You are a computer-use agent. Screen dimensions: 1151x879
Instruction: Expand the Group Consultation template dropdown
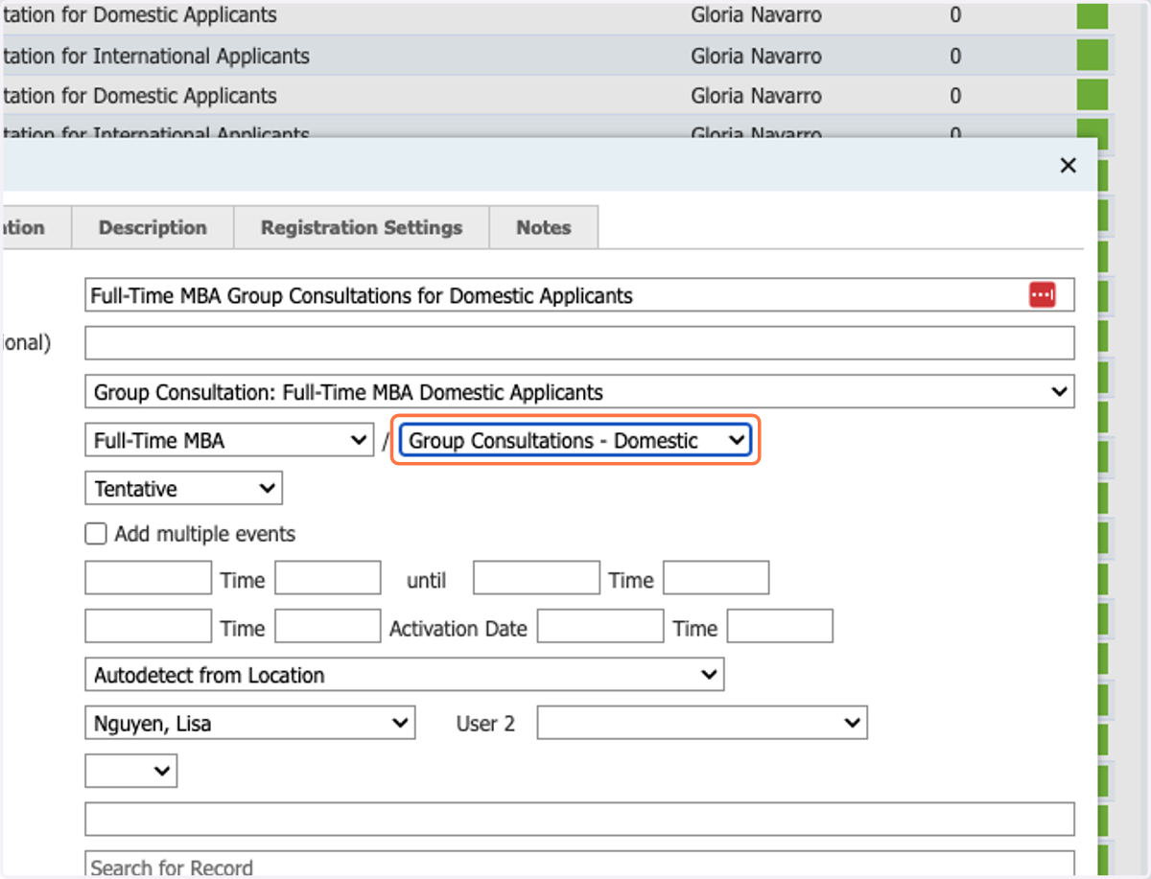coord(579,391)
